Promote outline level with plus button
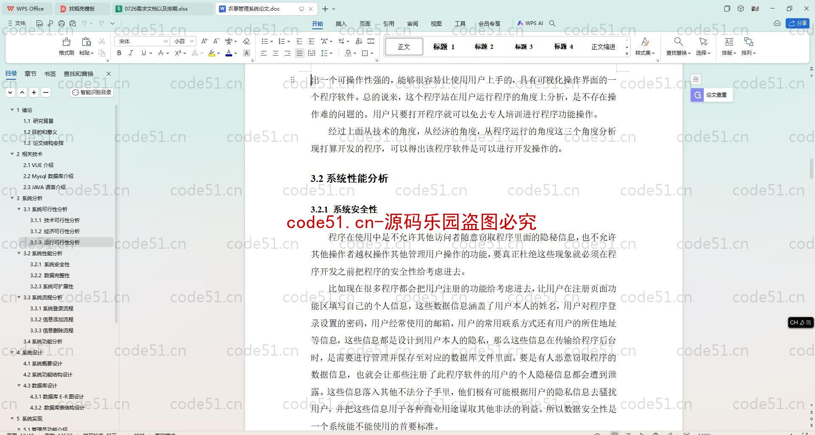Viewport: 815px width, 435px height. point(34,92)
